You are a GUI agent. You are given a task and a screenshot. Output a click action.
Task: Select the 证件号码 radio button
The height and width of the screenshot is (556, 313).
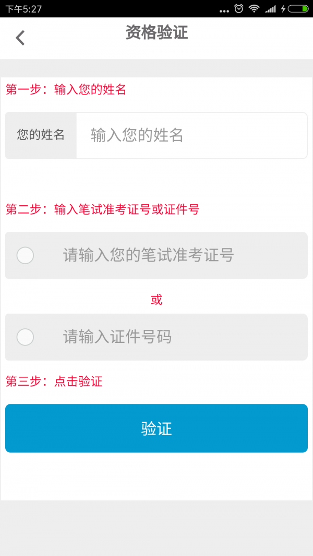point(25,337)
